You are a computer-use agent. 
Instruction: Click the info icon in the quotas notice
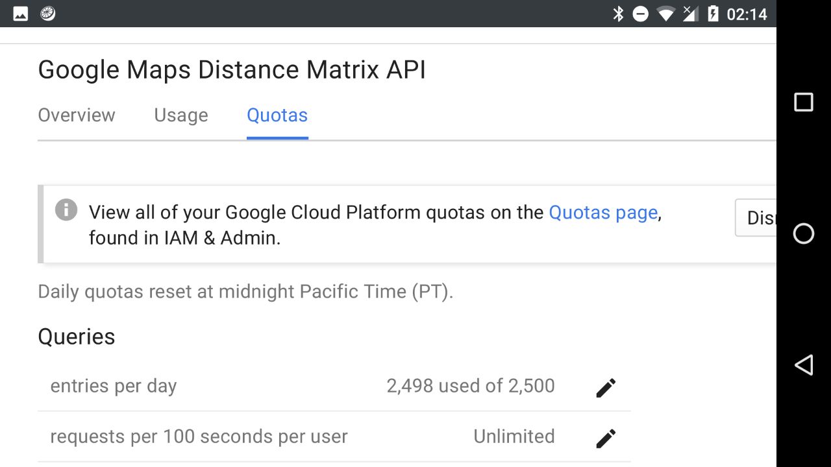(66, 210)
